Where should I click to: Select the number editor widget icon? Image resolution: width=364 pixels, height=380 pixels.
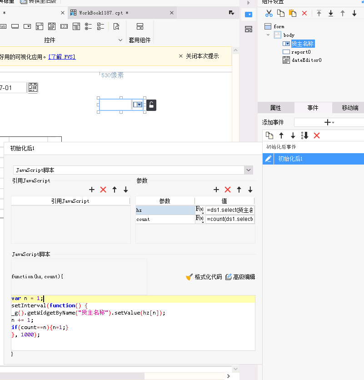[64, 26]
